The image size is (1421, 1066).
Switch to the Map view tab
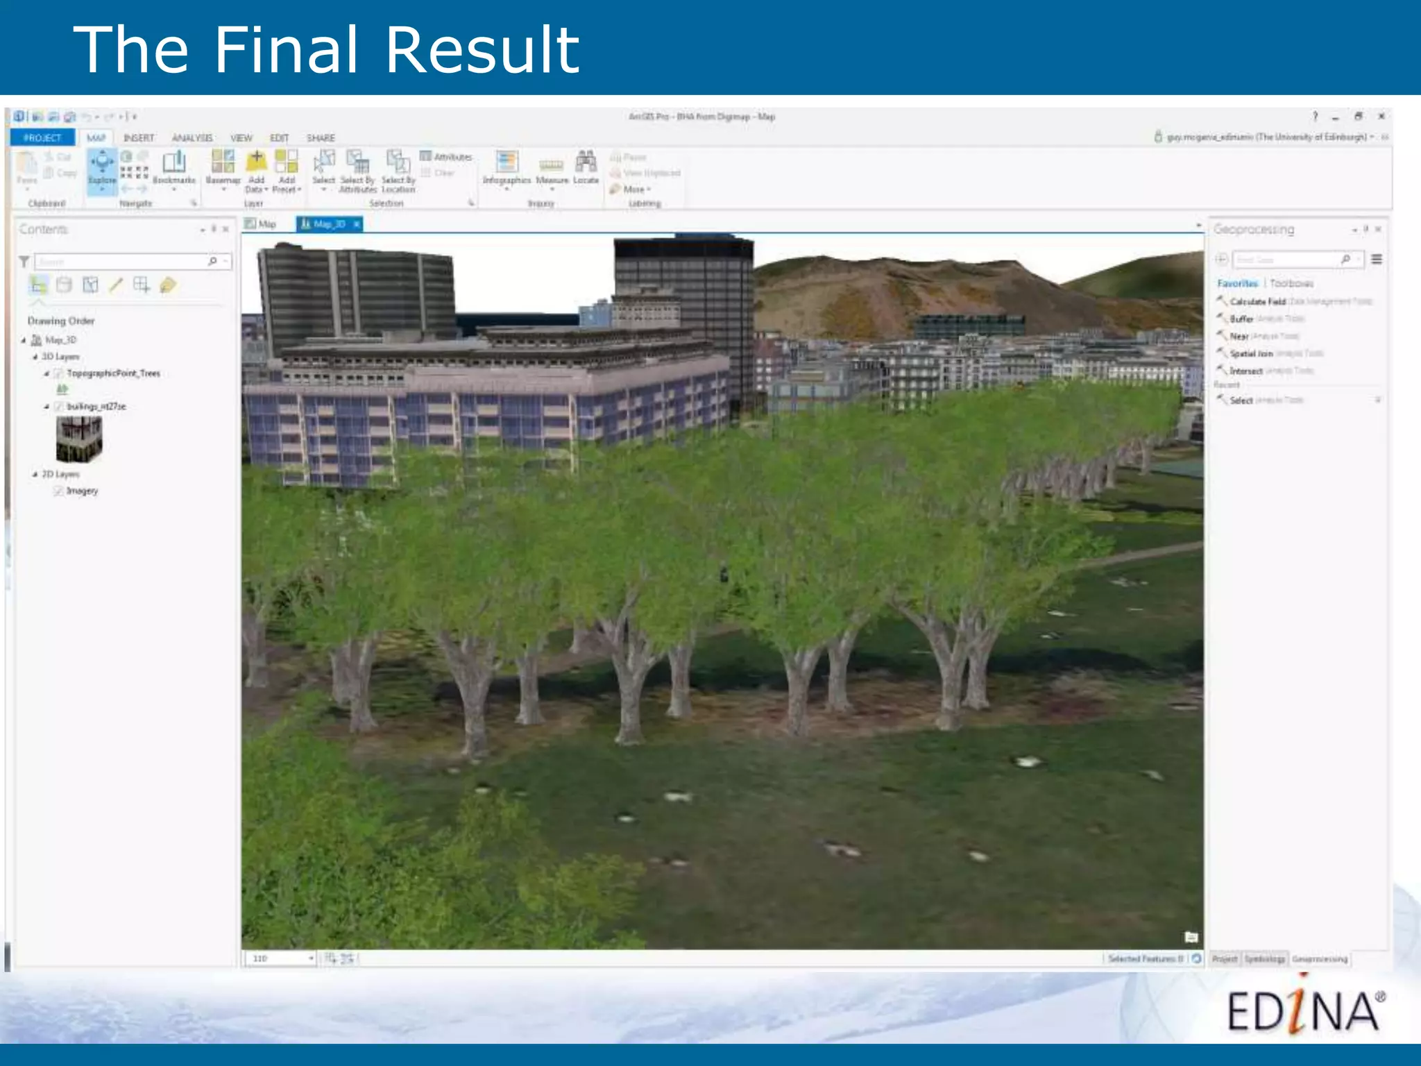pyautogui.click(x=262, y=224)
